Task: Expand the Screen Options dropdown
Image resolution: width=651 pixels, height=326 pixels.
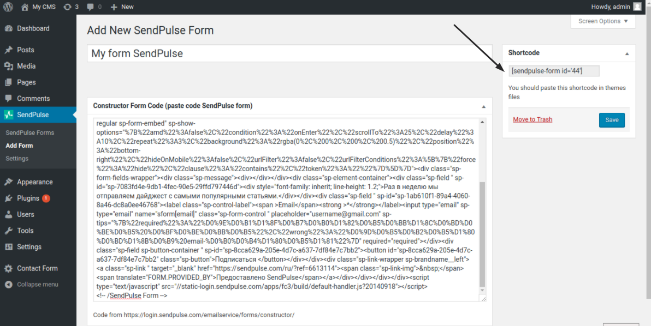Action: pyautogui.click(x=603, y=21)
